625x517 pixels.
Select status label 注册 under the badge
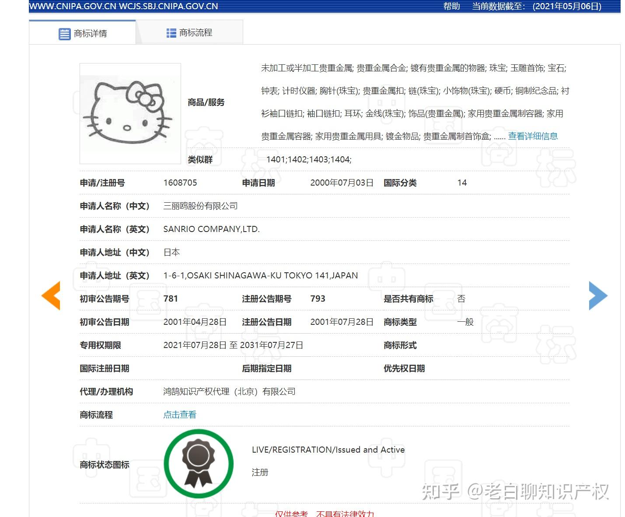pyautogui.click(x=260, y=472)
